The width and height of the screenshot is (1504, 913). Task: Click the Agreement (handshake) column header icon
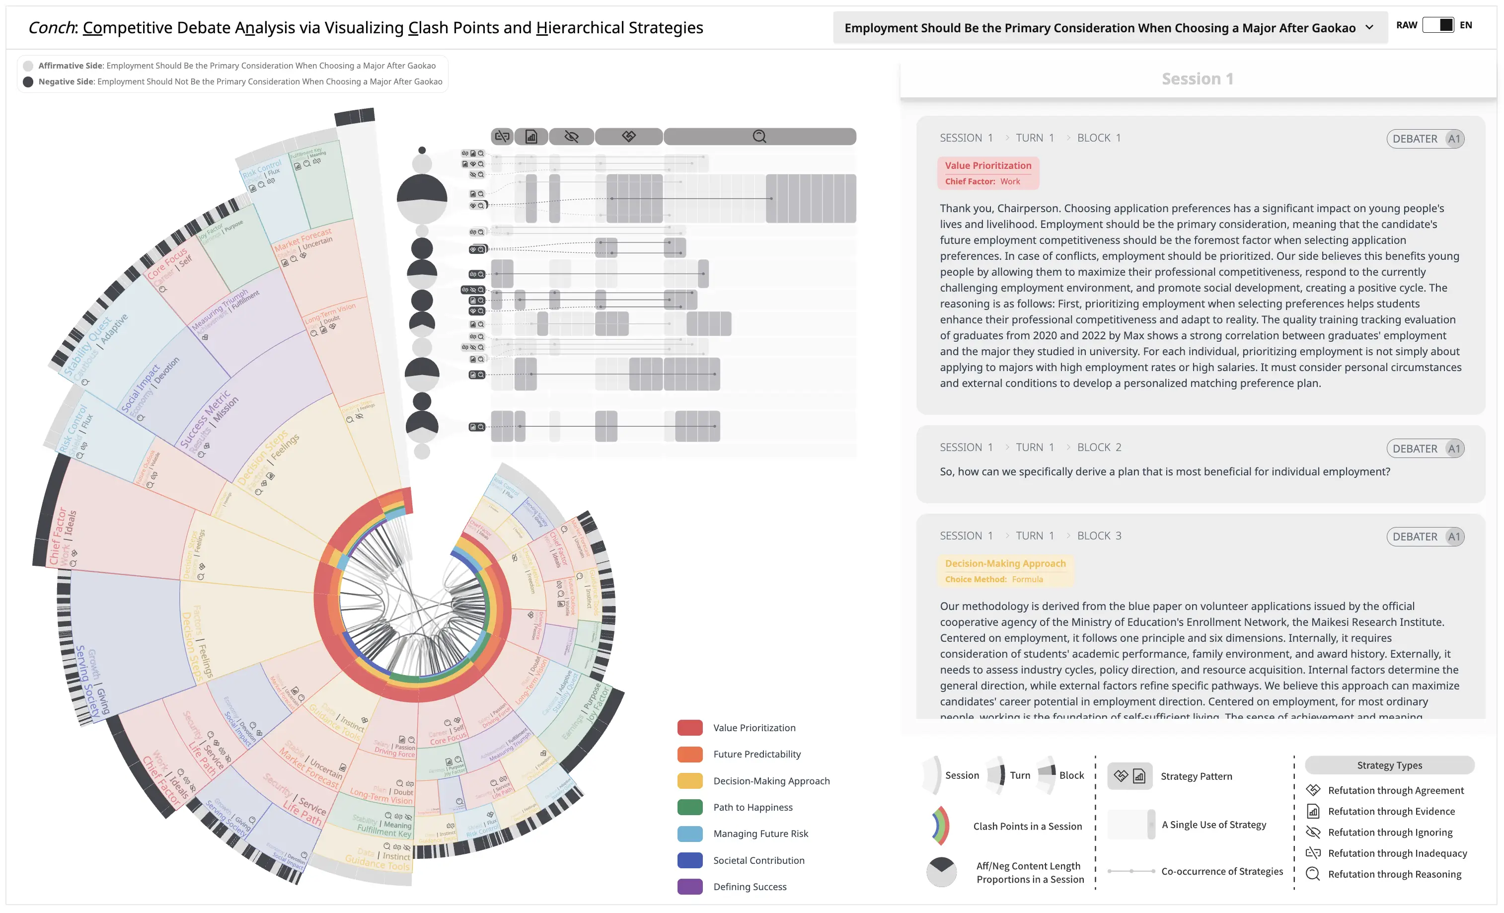point(629,136)
